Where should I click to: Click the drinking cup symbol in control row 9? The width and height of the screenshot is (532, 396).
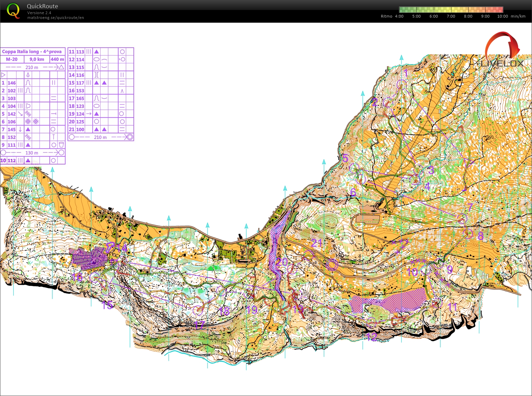point(61,145)
